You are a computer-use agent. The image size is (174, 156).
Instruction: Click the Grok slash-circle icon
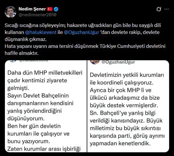tap(159, 9)
